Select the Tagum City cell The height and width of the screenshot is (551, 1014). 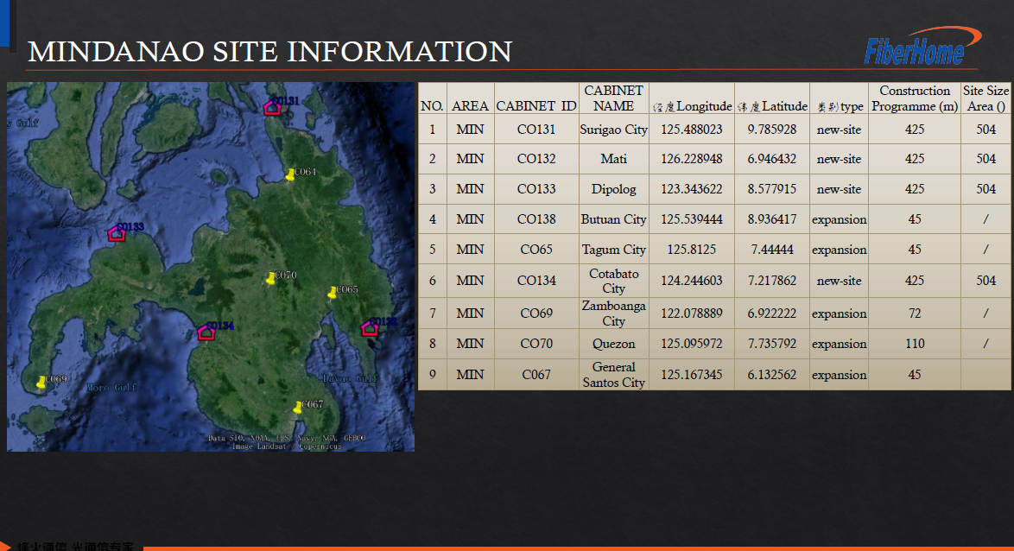614,250
